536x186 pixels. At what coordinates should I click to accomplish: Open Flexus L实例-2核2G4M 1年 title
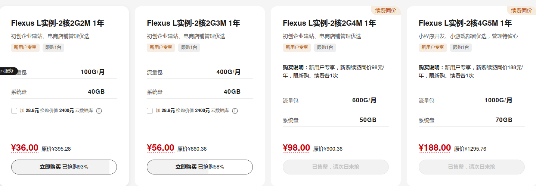(x=329, y=23)
